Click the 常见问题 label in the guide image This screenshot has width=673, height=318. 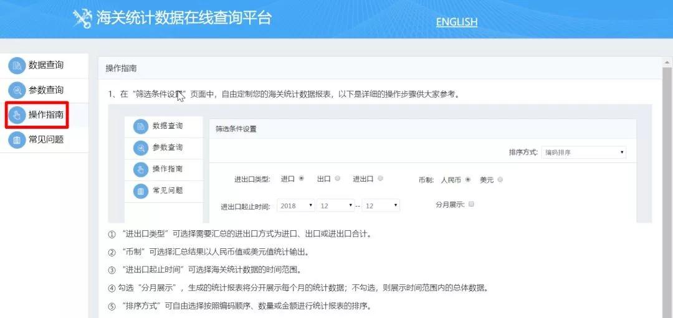(x=168, y=190)
